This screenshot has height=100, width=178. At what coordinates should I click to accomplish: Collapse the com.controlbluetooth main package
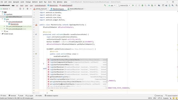click(x=4, y=22)
